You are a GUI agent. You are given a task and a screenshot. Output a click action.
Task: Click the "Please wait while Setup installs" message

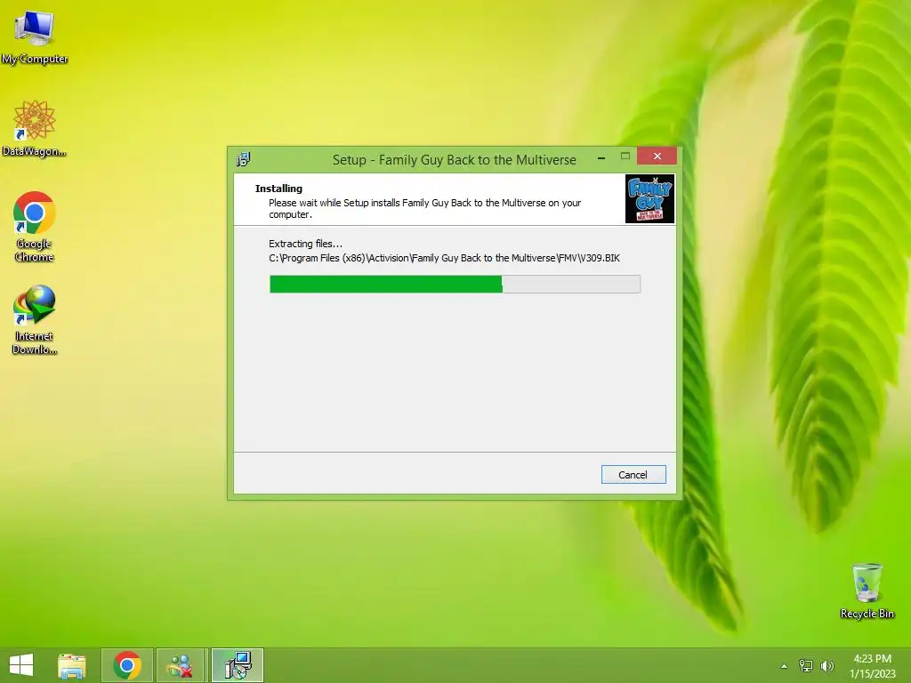(x=424, y=208)
